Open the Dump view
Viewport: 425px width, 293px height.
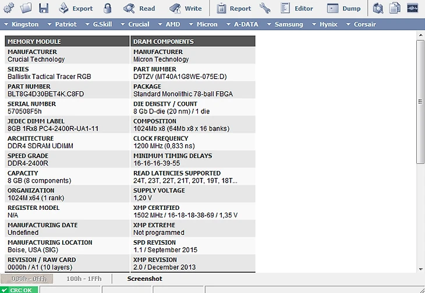click(343, 8)
